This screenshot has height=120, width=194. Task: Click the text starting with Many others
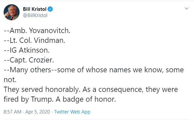(x=94, y=70)
